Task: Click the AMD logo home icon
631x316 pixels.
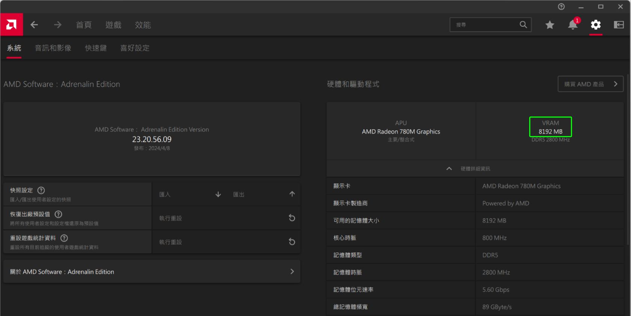Action: 12,25
